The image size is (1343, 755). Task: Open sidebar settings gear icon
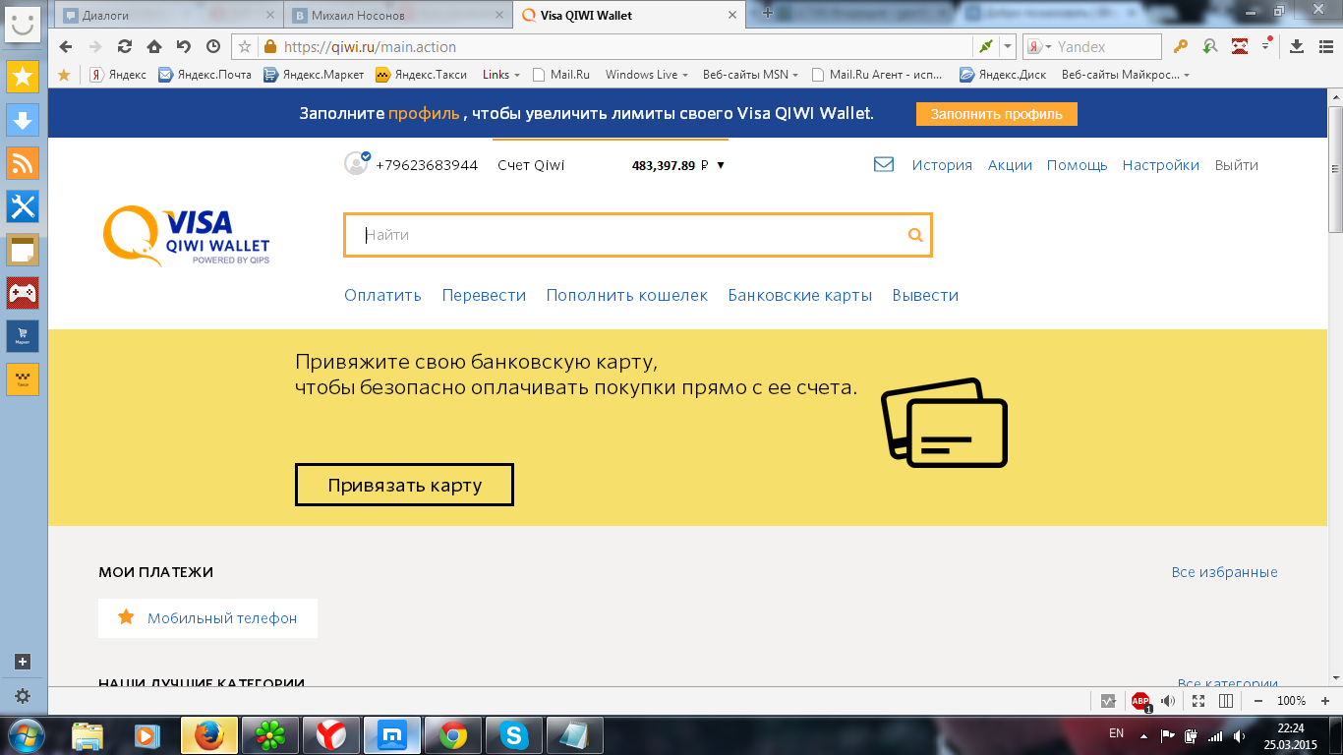[23, 695]
